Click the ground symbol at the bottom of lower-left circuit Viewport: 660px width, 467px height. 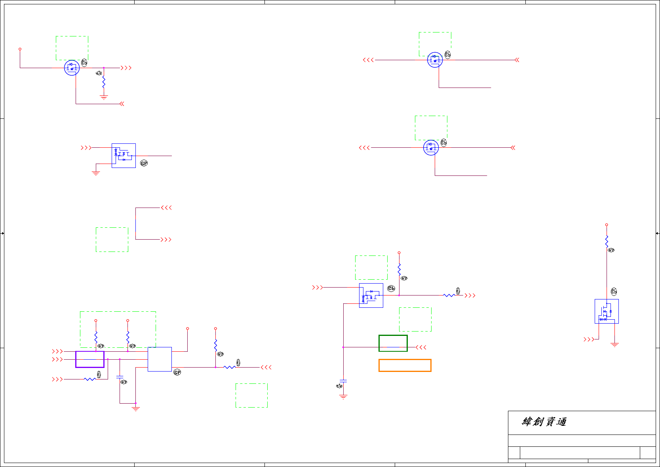pyautogui.click(x=136, y=409)
